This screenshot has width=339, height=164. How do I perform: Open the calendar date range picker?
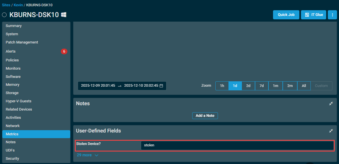pos(161,86)
